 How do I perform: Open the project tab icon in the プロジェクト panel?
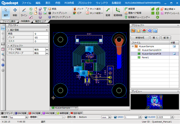133,31
